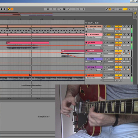Arm the git rit 1 track for recording
The height and width of the screenshot is (138, 138).
pyautogui.click(x=129, y=75)
